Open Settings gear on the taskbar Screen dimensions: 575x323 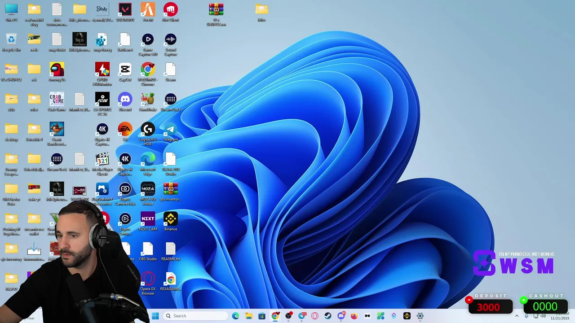pyautogui.click(x=420, y=316)
